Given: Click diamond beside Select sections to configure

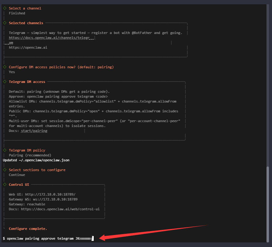Looking at the screenshot, I should pos(5,170).
